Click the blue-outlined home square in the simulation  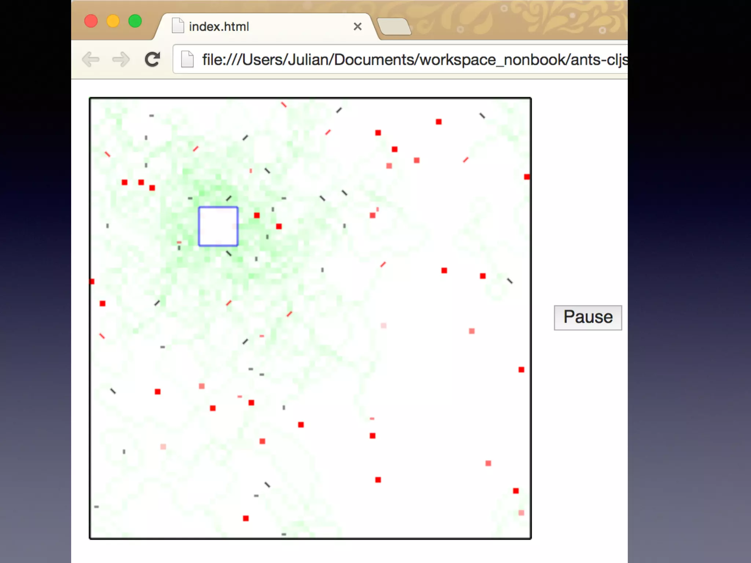point(218,226)
